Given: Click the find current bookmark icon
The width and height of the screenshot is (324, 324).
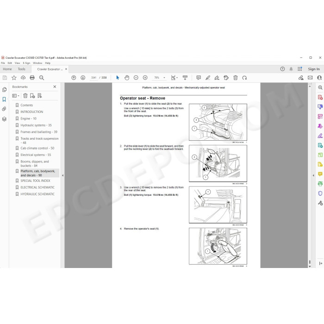Looking at the screenshot, I should point(40,96).
